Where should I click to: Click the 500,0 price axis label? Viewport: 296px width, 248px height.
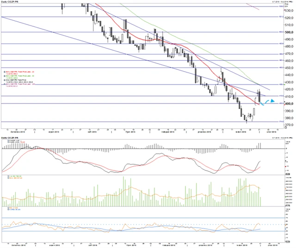[289, 32]
